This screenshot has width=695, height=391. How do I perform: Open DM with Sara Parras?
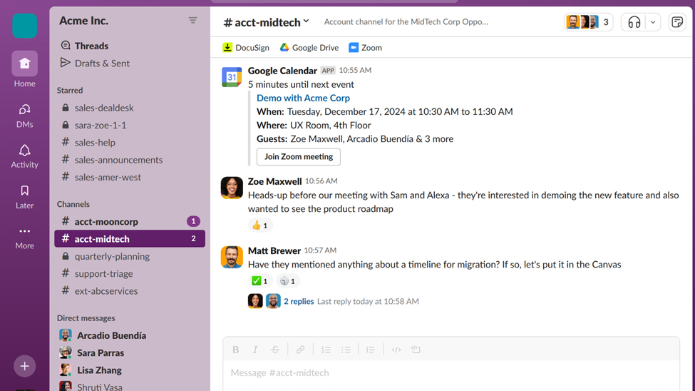tap(130, 353)
